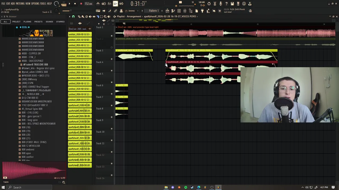Click the question mark help icon
Image resolution: width=339 pixels, height=190 pixels.
point(226,4)
